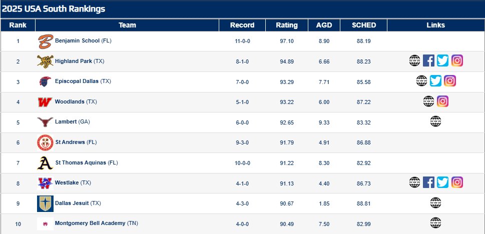Click the AGD column header
Viewport: 485px width, 234px height.
pyautogui.click(x=324, y=25)
